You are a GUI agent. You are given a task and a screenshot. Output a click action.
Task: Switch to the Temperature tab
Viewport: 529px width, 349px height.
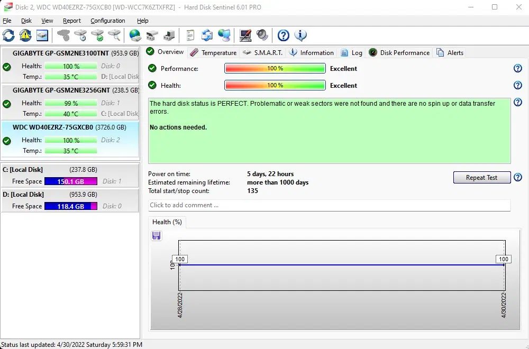coord(213,52)
